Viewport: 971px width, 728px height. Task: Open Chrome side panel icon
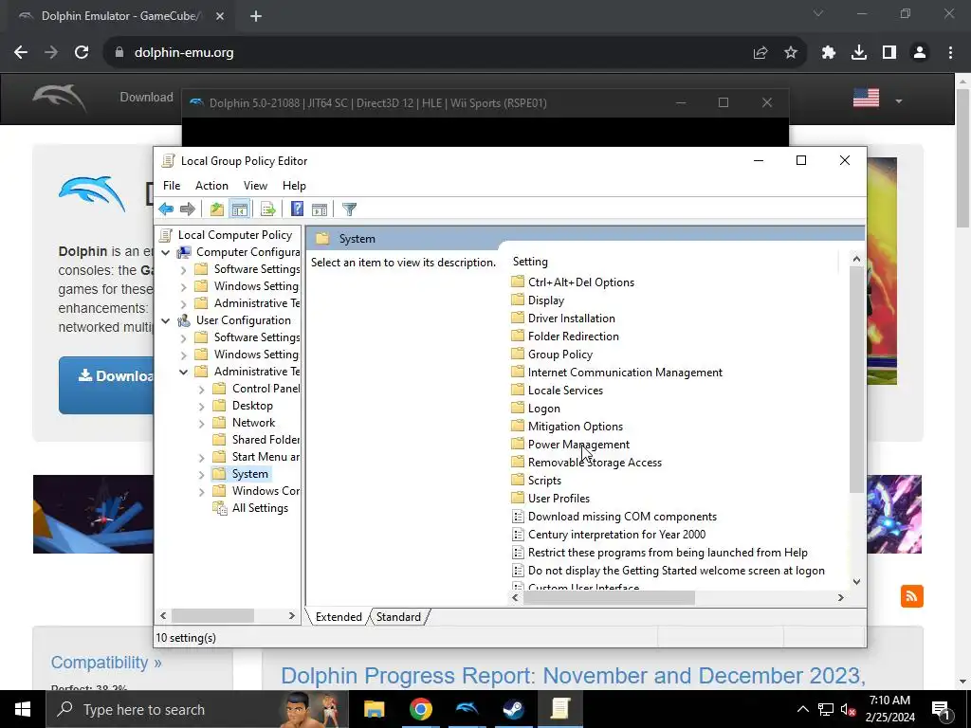[x=889, y=53]
